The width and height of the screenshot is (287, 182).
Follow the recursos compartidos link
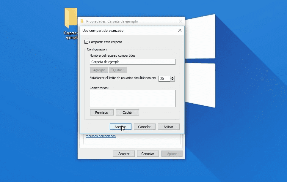[x=101, y=136]
